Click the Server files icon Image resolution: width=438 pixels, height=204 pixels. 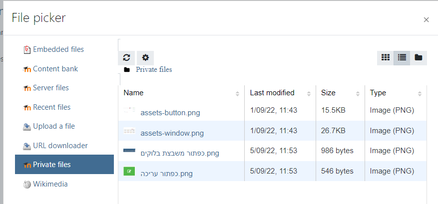(27, 88)
